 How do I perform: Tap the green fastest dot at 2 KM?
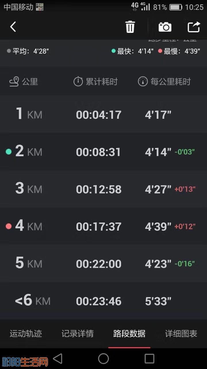tap(9, 152)
